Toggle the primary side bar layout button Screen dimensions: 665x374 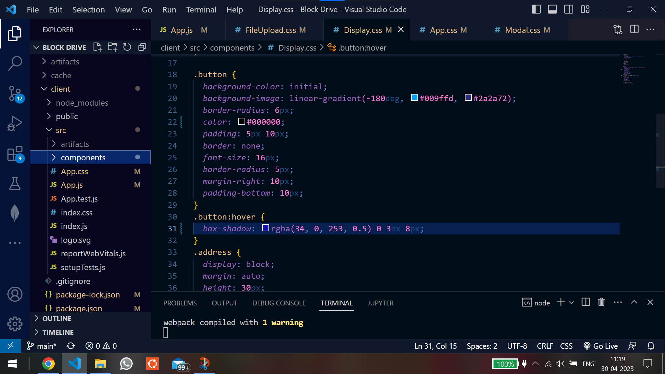[x=536, y=9]
